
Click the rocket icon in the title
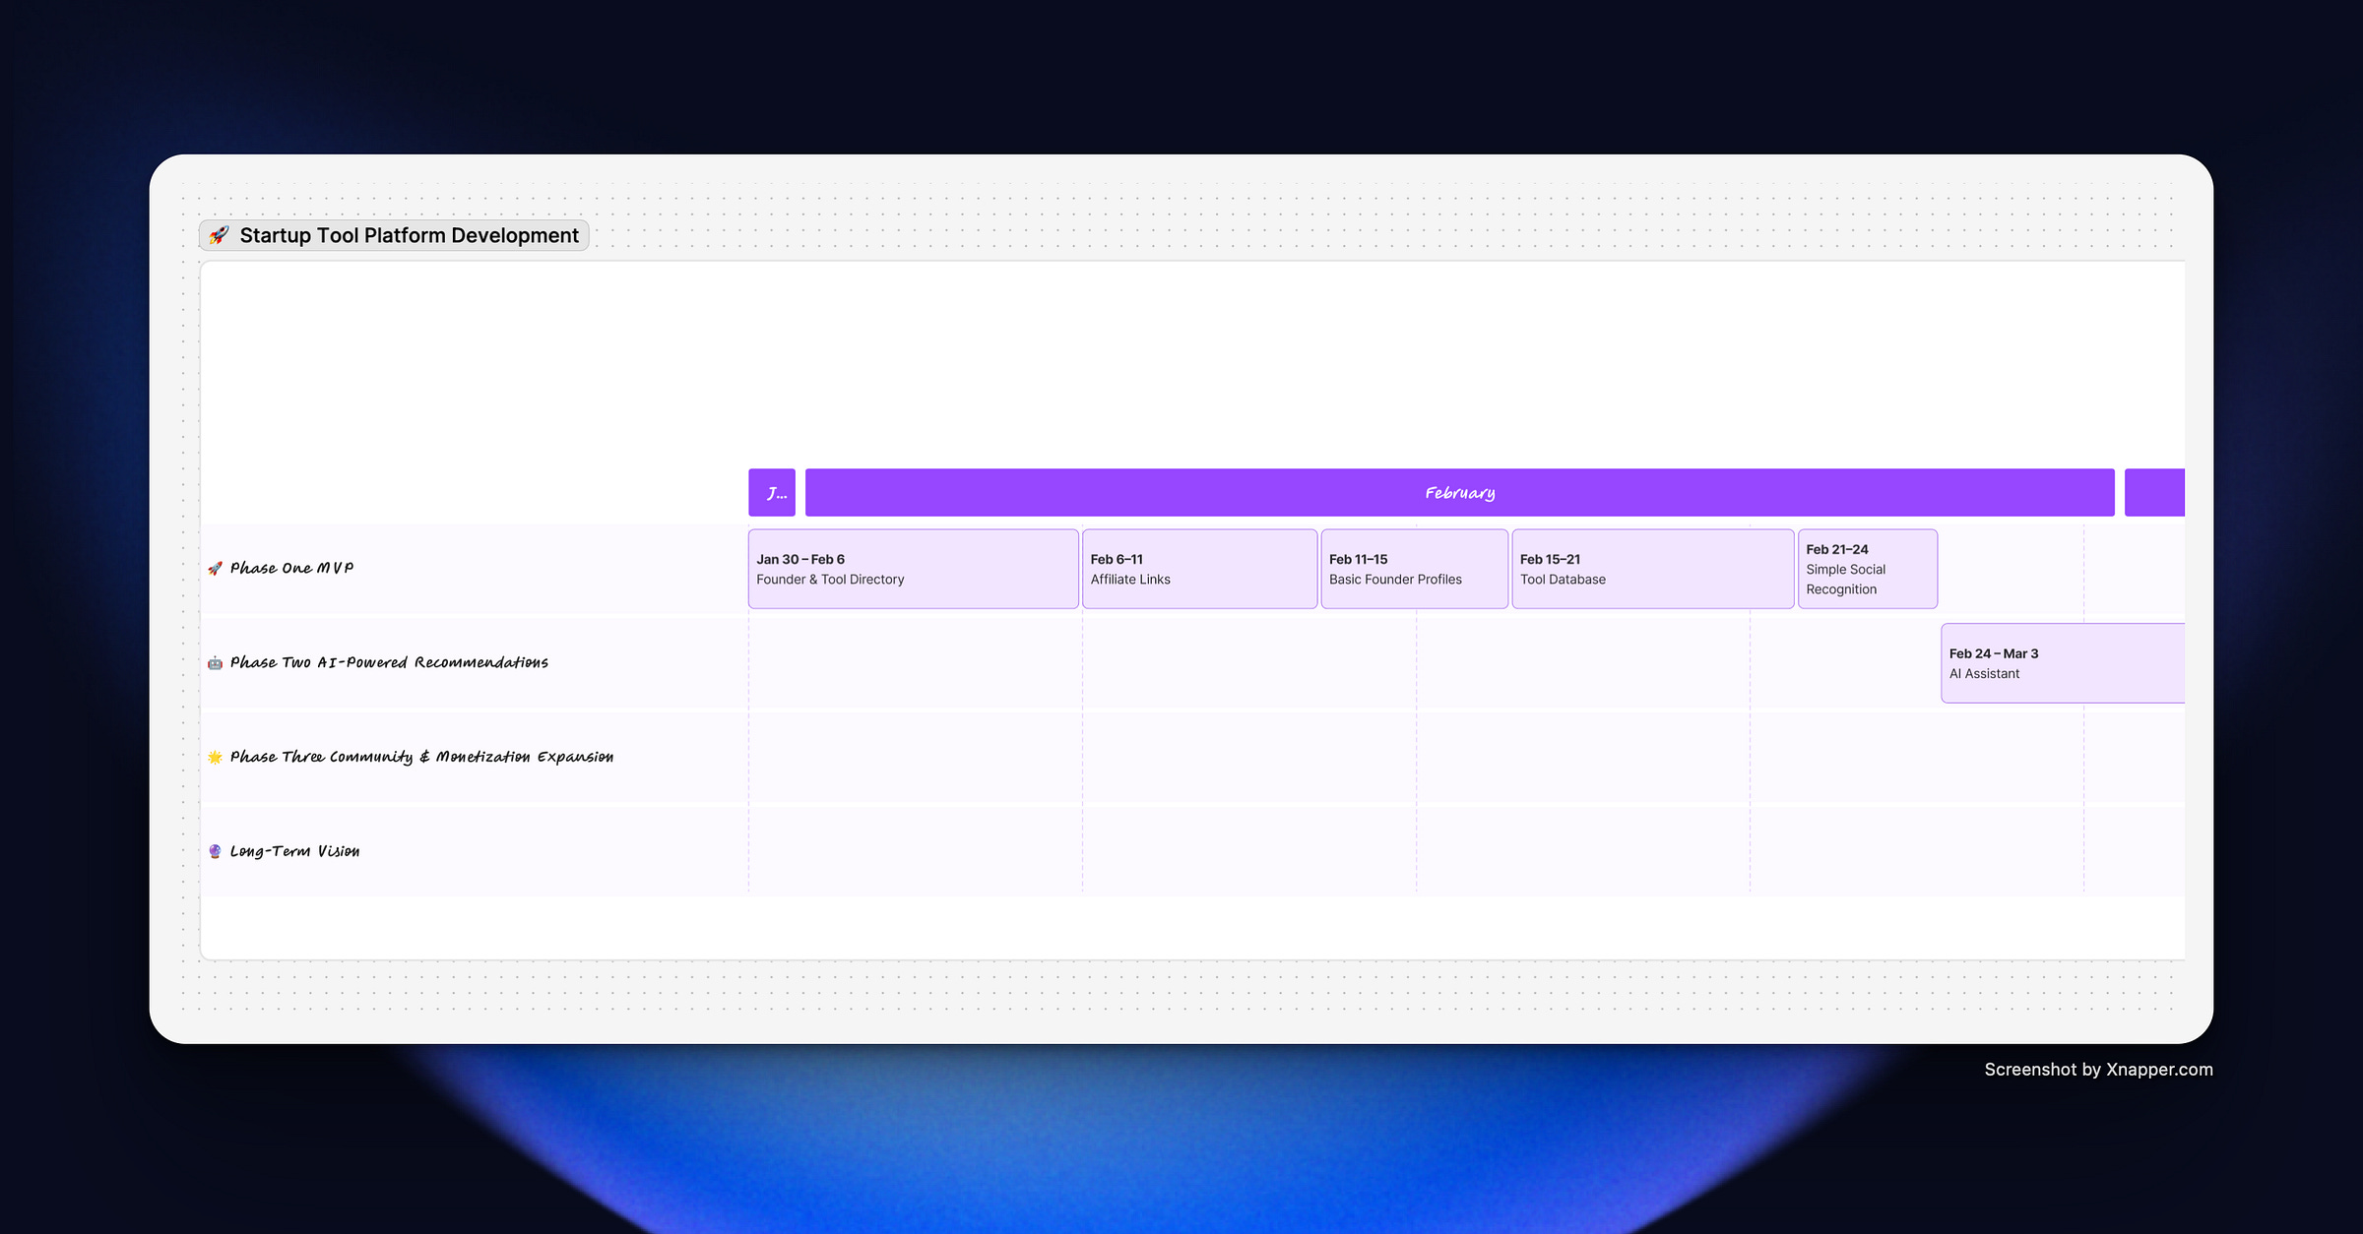coord(219,235)
